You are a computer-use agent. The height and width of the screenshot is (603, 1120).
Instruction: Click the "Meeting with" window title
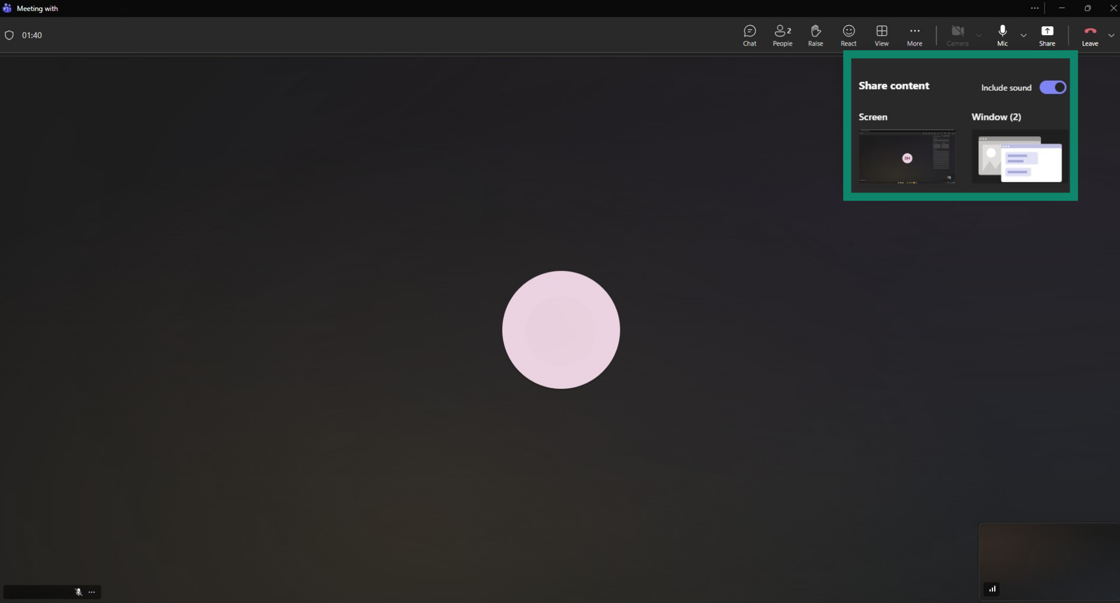coord(37,9)
